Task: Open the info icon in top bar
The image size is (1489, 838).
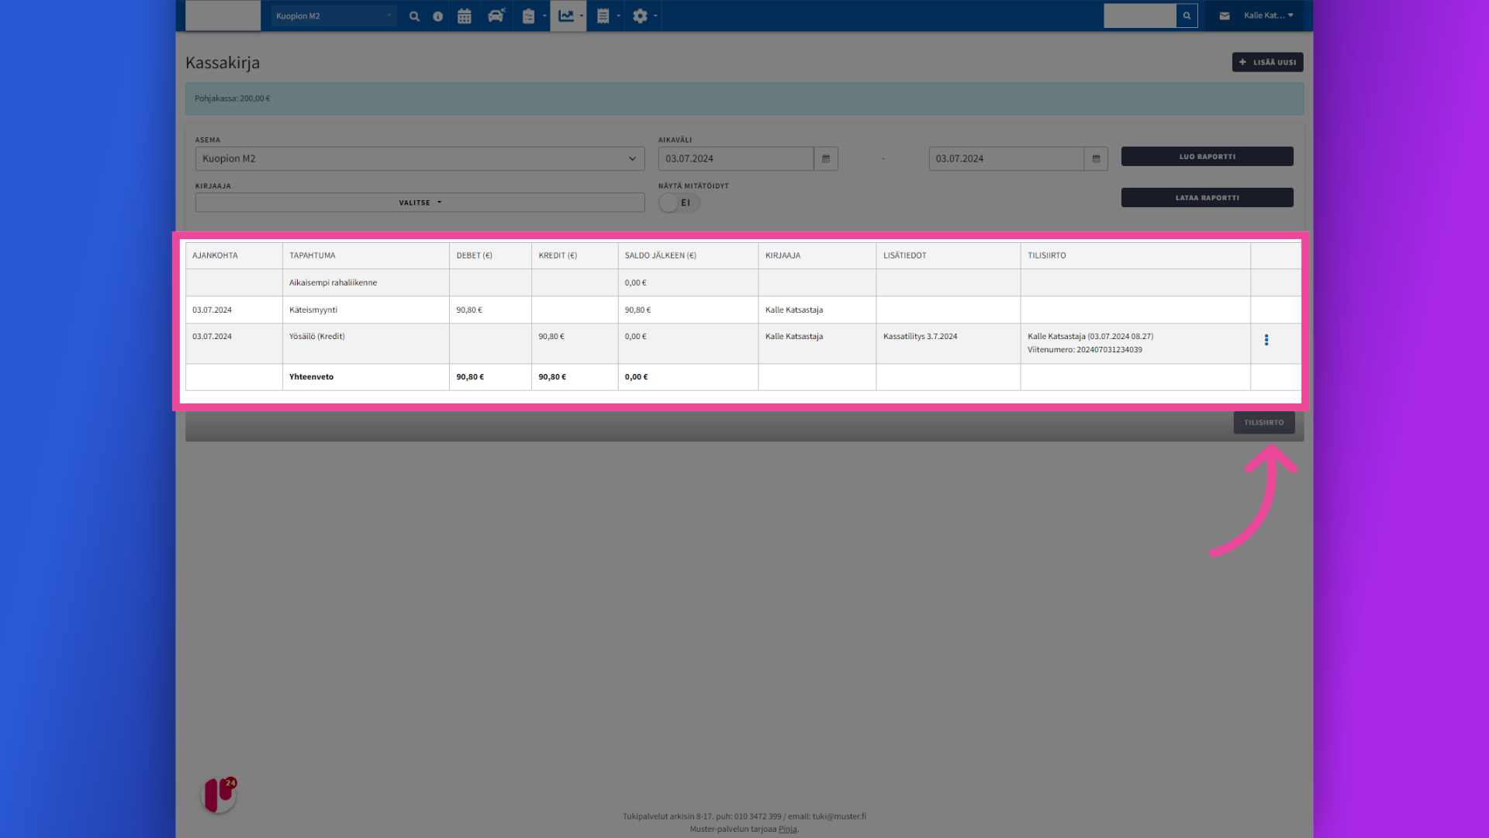Action: (438, 16)
